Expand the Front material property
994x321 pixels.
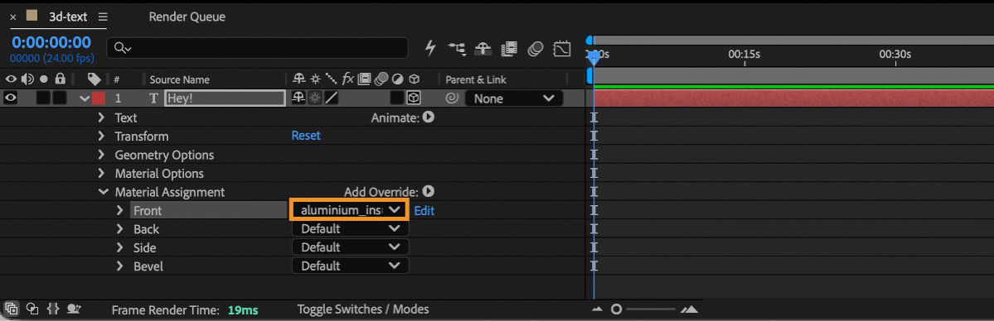tap(120, 210)
